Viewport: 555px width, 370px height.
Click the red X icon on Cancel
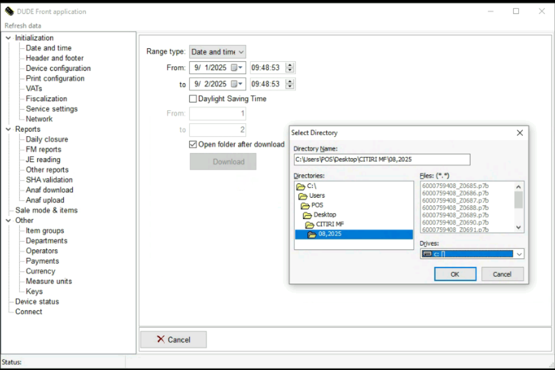[161, 339]
